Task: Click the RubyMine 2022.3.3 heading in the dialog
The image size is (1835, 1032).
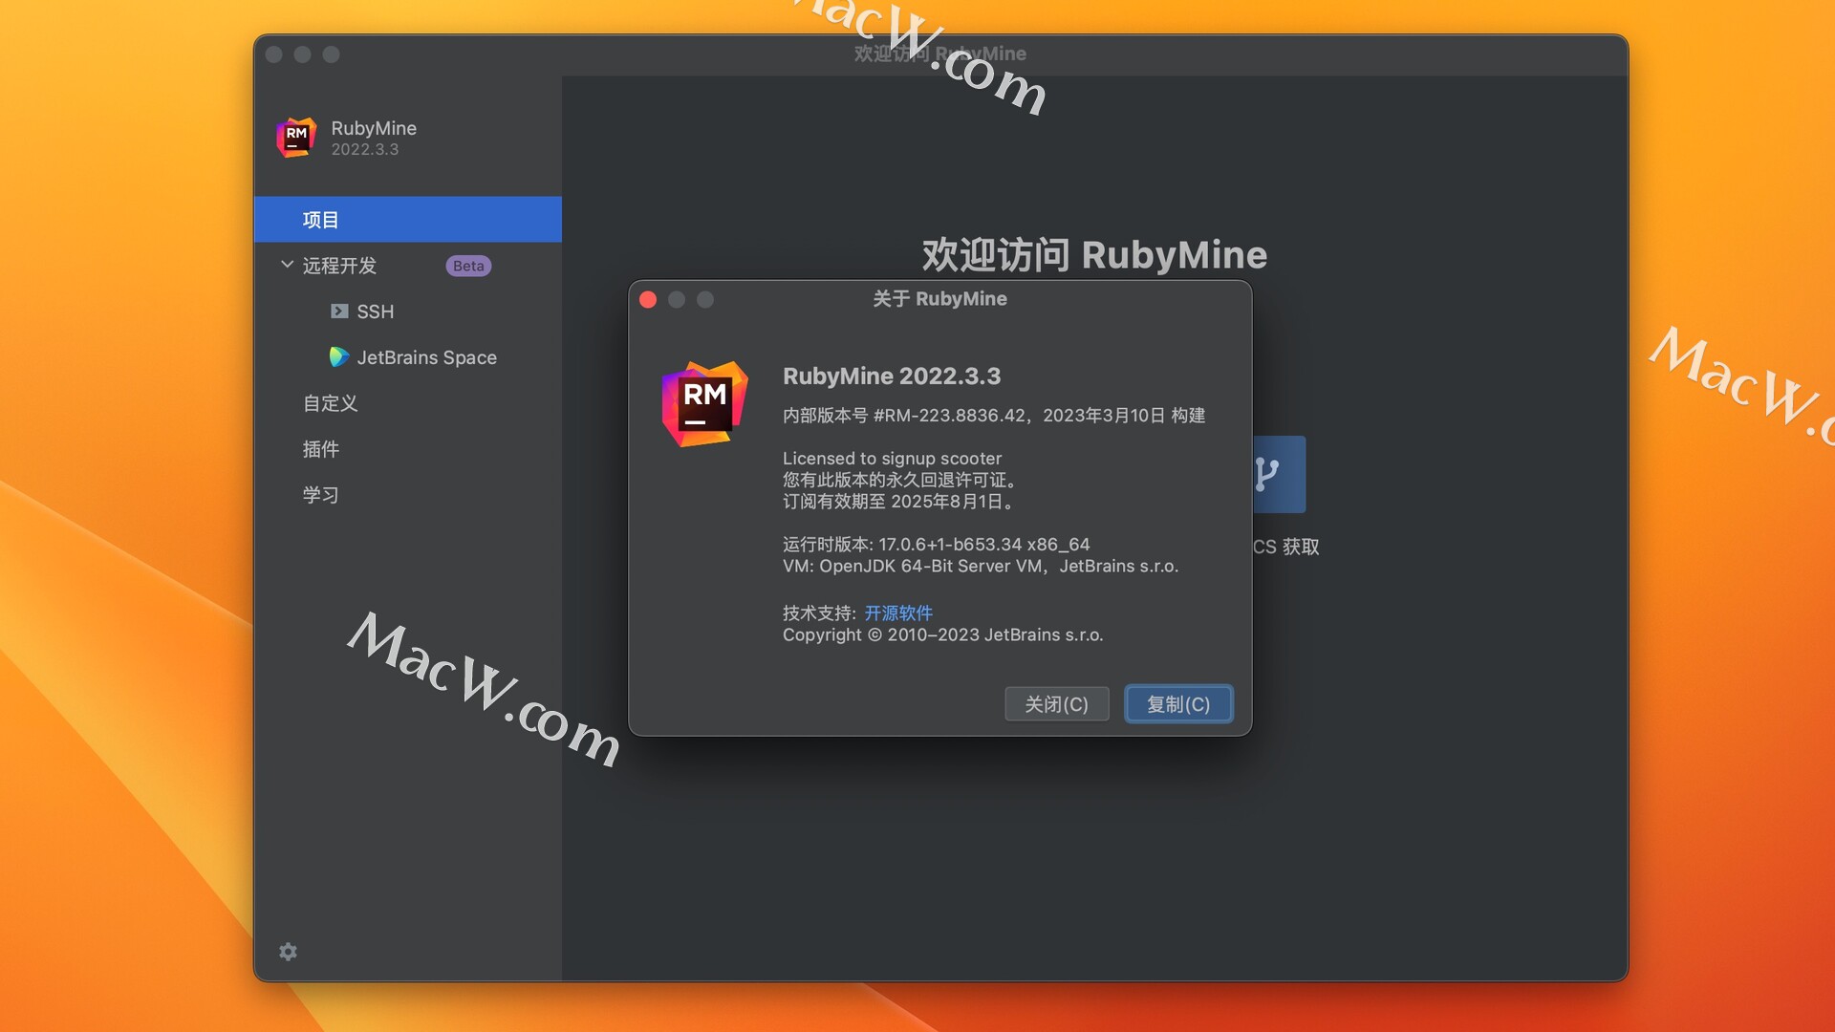Action: point(892,376)
